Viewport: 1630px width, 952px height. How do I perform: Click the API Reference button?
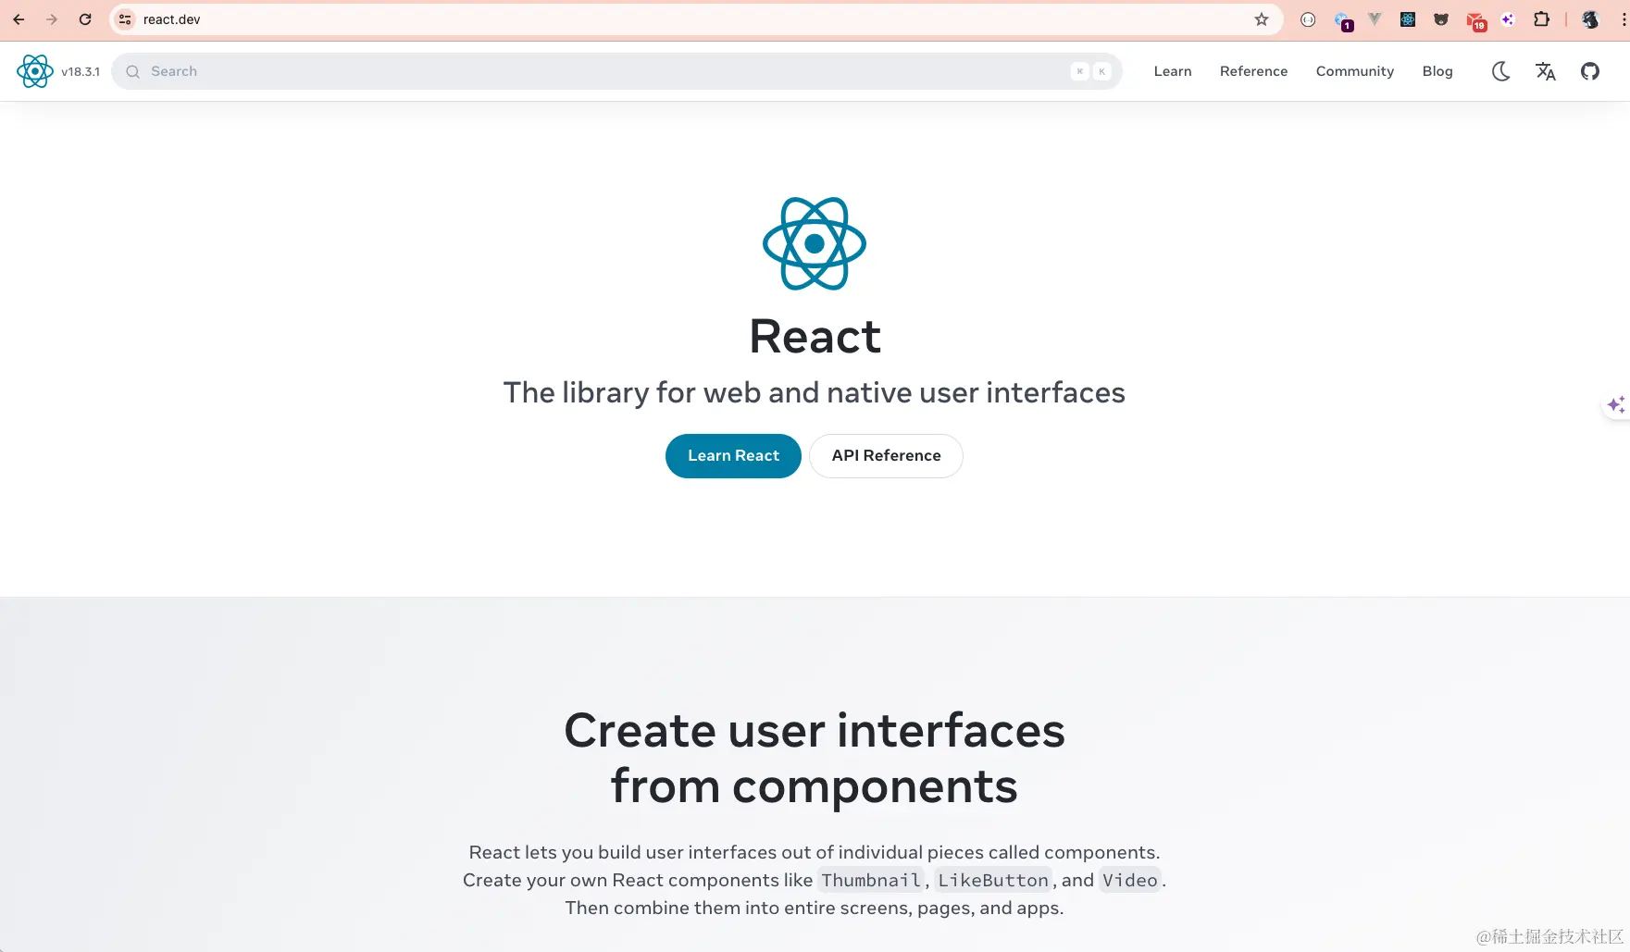click(x=886, y=456)
